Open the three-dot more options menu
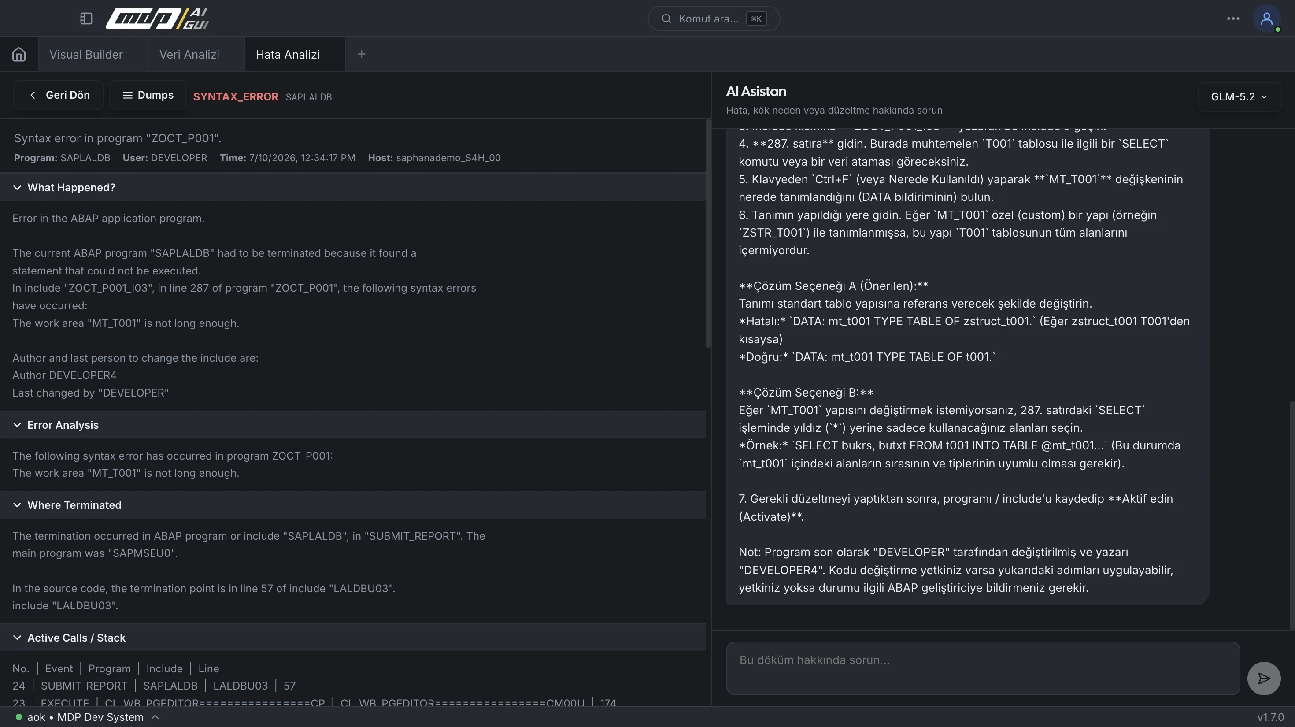The width and height of the screenshot is (1295, 727). [1233, 19]
